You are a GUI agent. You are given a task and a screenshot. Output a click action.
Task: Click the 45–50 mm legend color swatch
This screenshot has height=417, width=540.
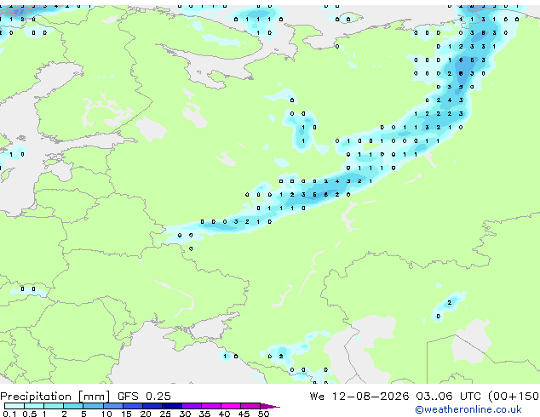[x=250, y=406]
